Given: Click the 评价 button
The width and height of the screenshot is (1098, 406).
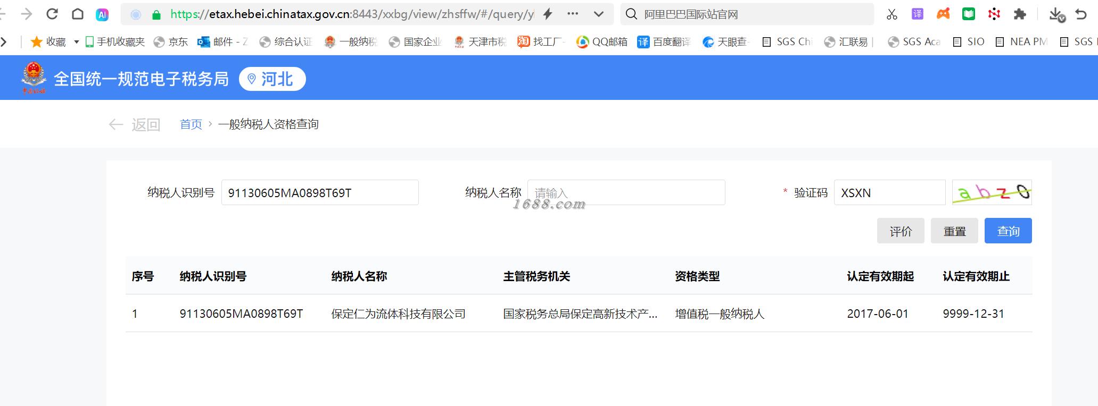Looking at the screenshot, I should (x=901, y=231).
